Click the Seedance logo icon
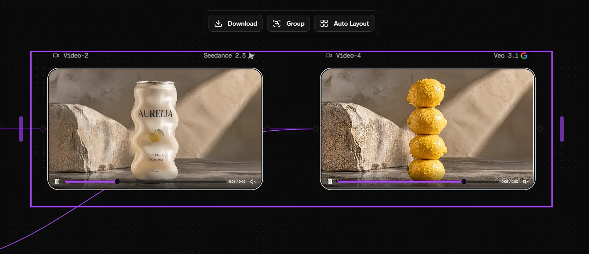 click(251, 56)
